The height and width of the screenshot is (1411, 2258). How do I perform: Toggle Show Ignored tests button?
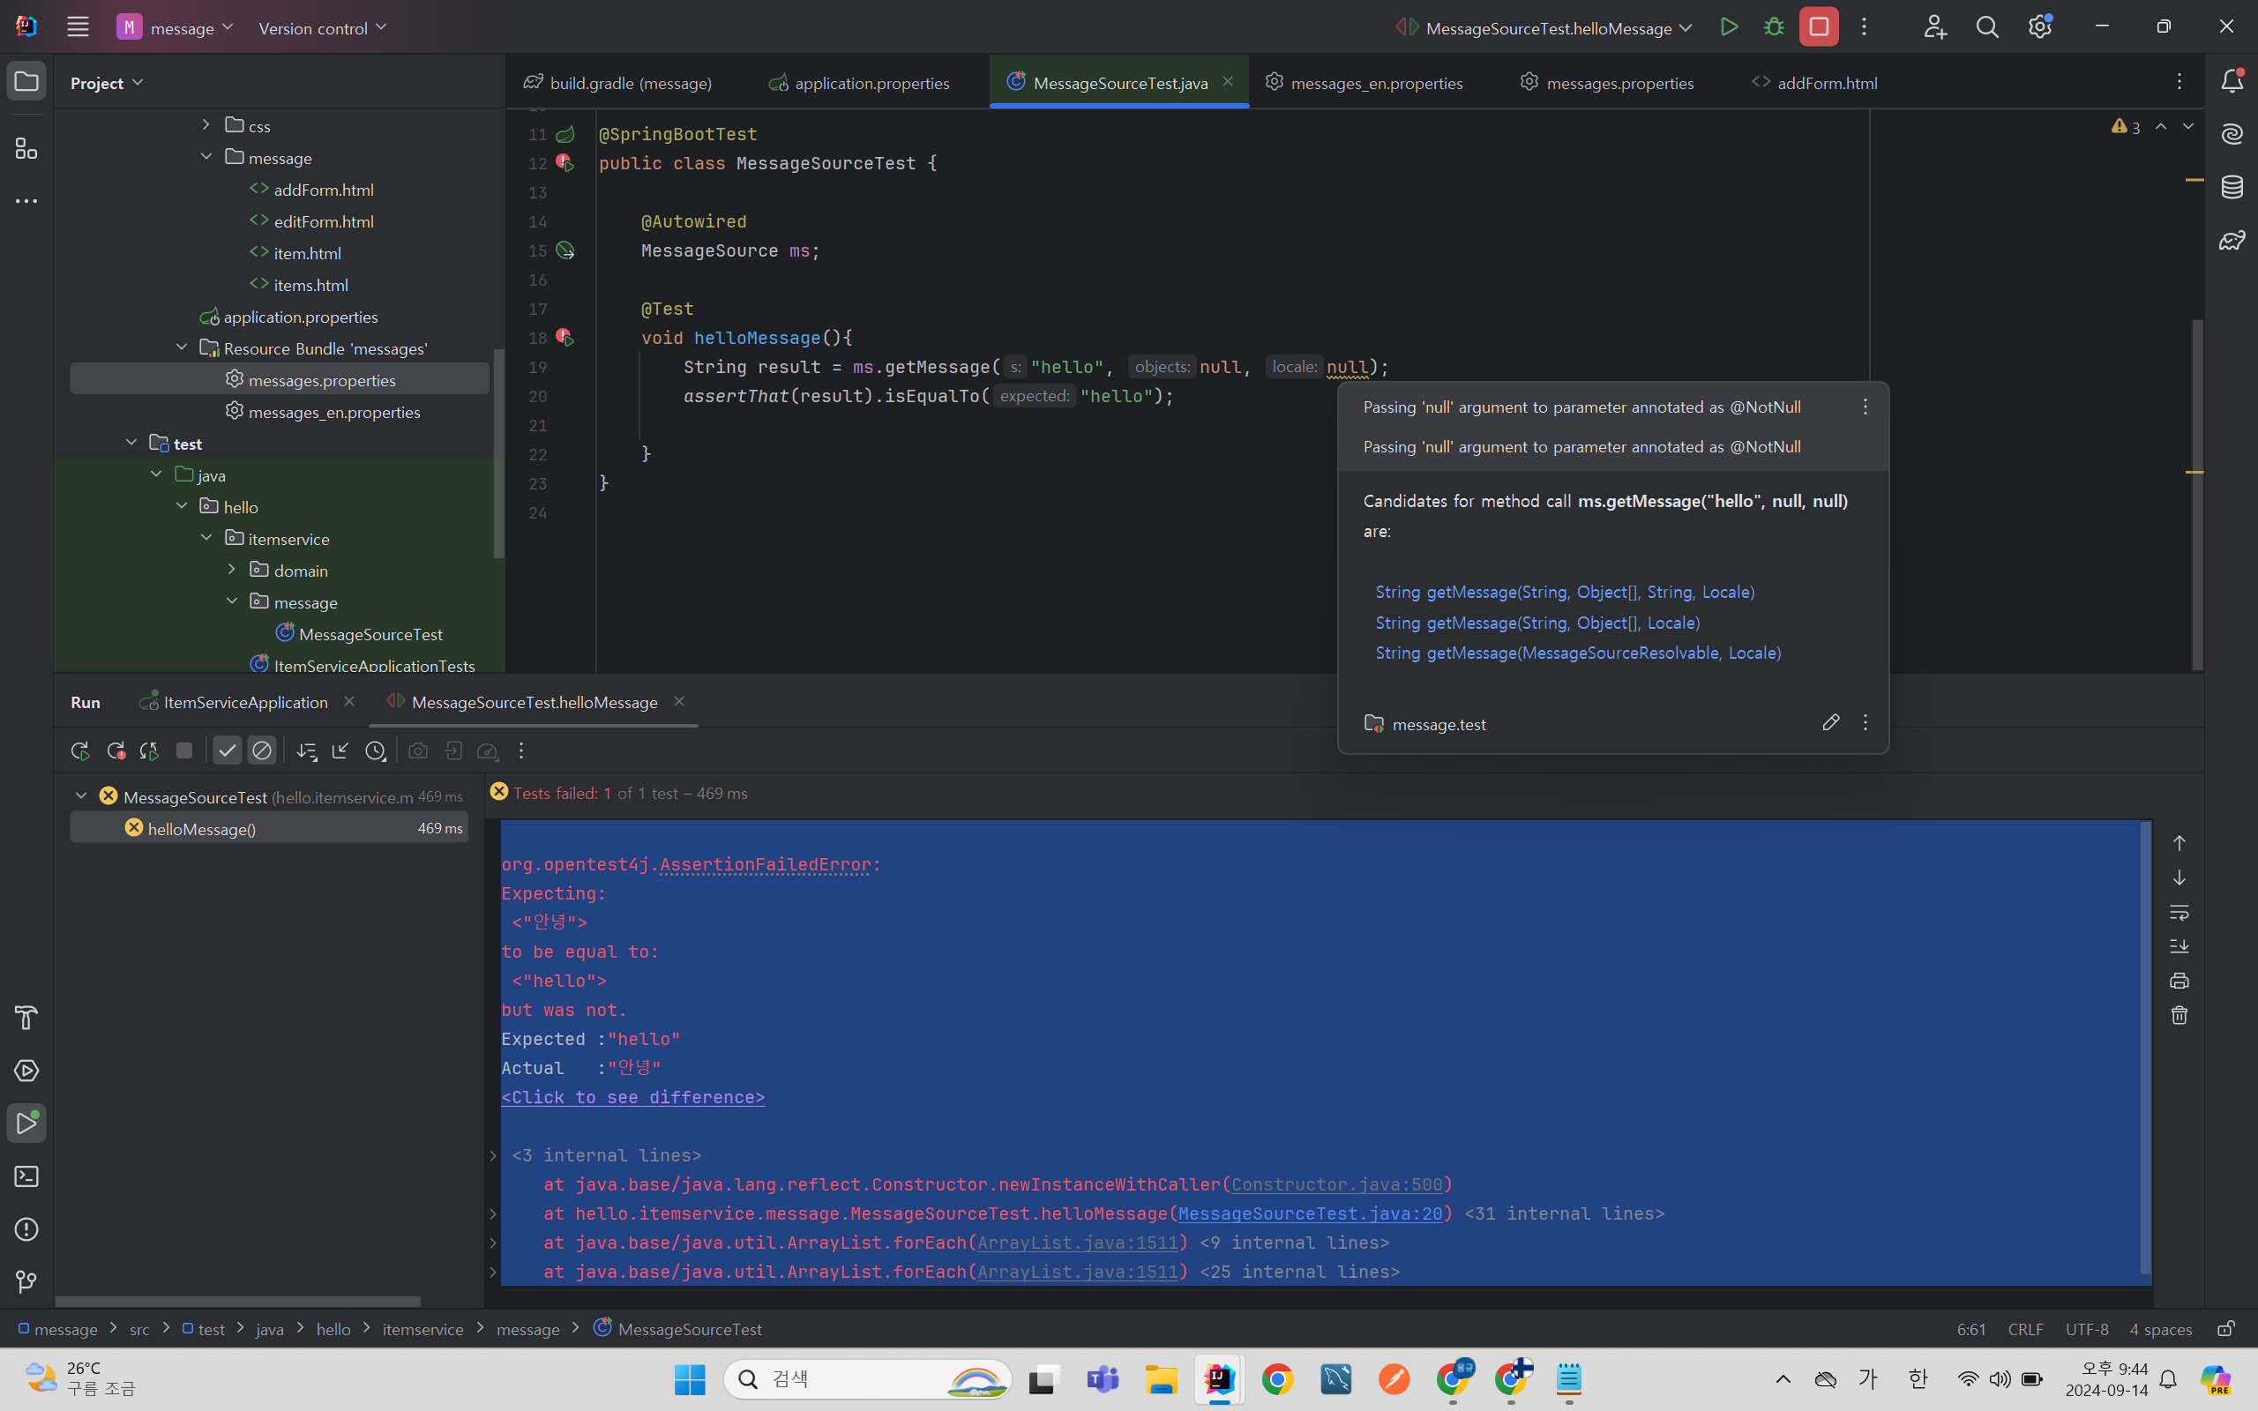click(262, 750)
